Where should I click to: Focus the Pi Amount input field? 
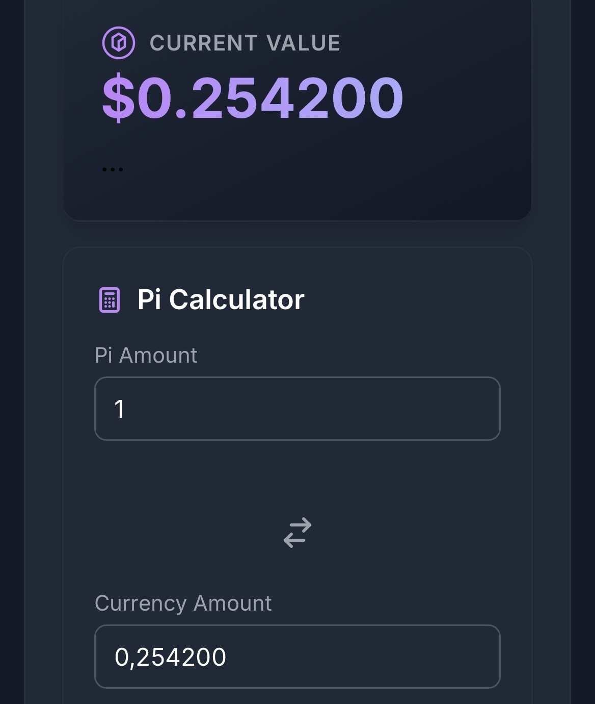point(297,409)
